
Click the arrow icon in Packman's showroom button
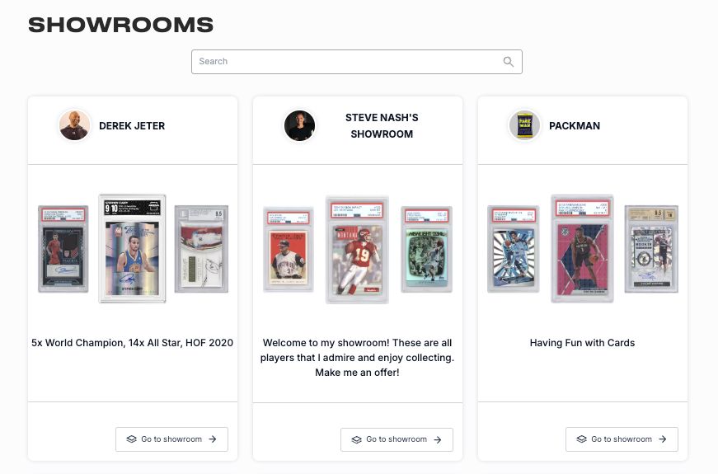point(663,439)
